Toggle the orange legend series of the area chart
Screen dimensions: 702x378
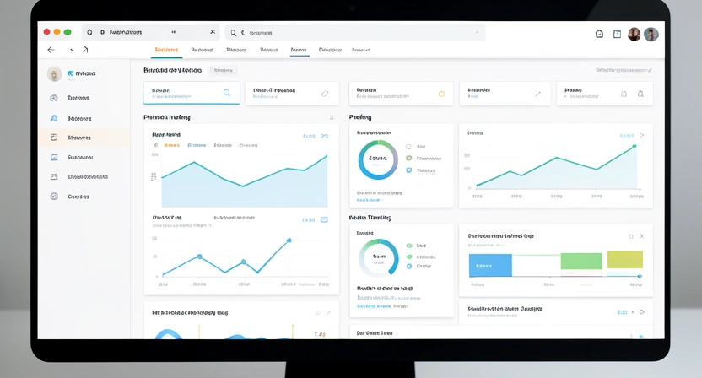(x=172, y=146)
